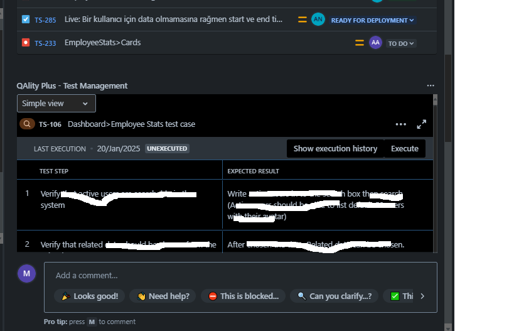The width and height of the screenshot is (514, 331).
Task: Open the Simple view dropdown
Action: tap(56, 104)
